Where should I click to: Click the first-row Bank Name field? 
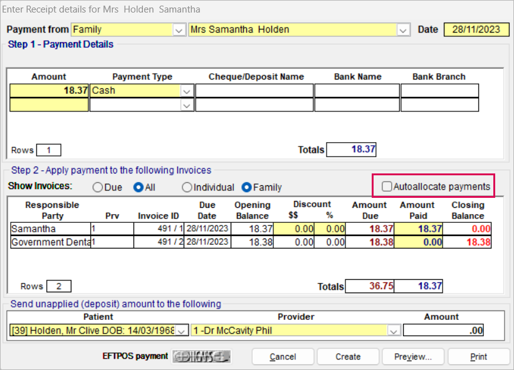[x=357, y=91]
